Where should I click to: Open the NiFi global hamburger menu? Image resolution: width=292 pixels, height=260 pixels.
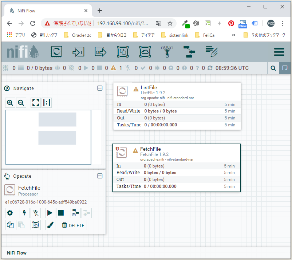click(279, 52)
